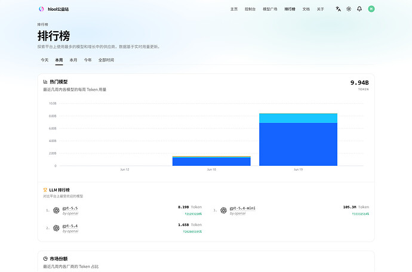Open the notifications bell

[x=359, y=9]
